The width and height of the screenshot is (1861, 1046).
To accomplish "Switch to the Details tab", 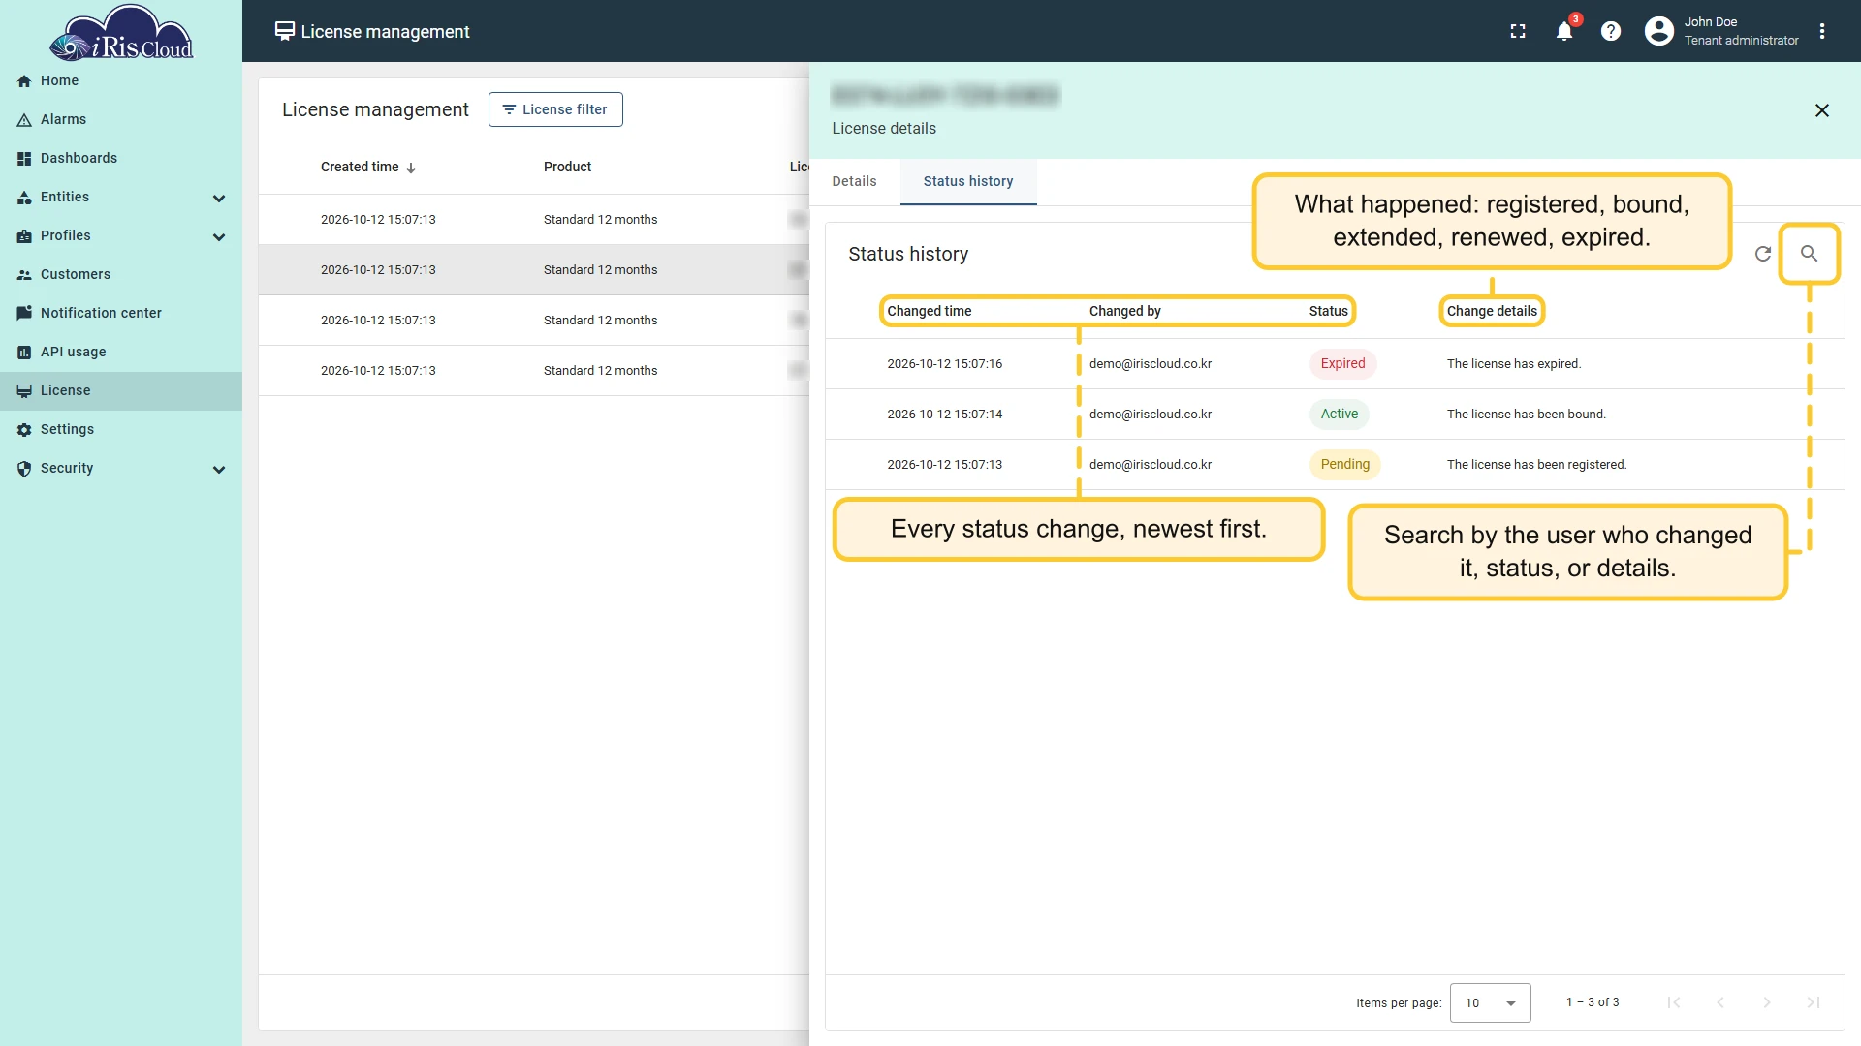I will click(x=854, y=181).
